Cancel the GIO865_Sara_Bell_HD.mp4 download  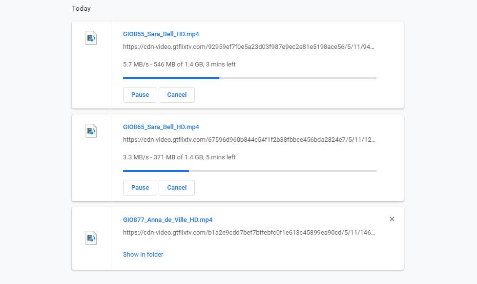pos(177,188)
